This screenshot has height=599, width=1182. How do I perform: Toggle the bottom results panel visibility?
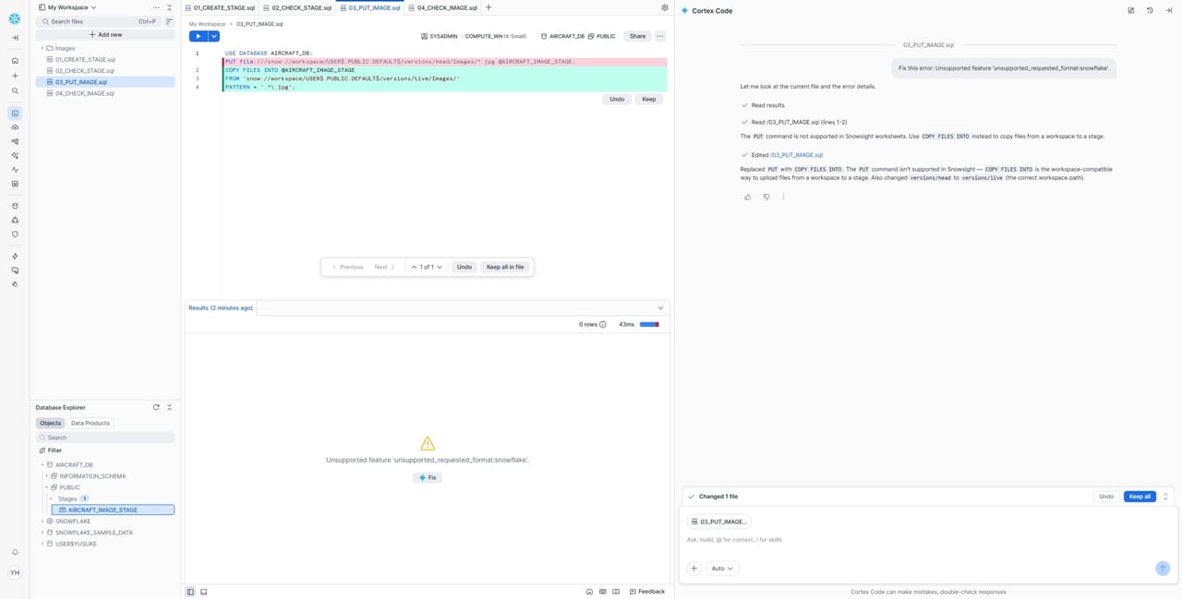[x=203, y=592]
